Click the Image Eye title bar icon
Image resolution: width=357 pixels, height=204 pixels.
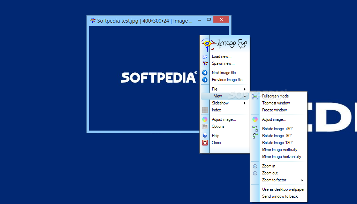tap(93, 21)
